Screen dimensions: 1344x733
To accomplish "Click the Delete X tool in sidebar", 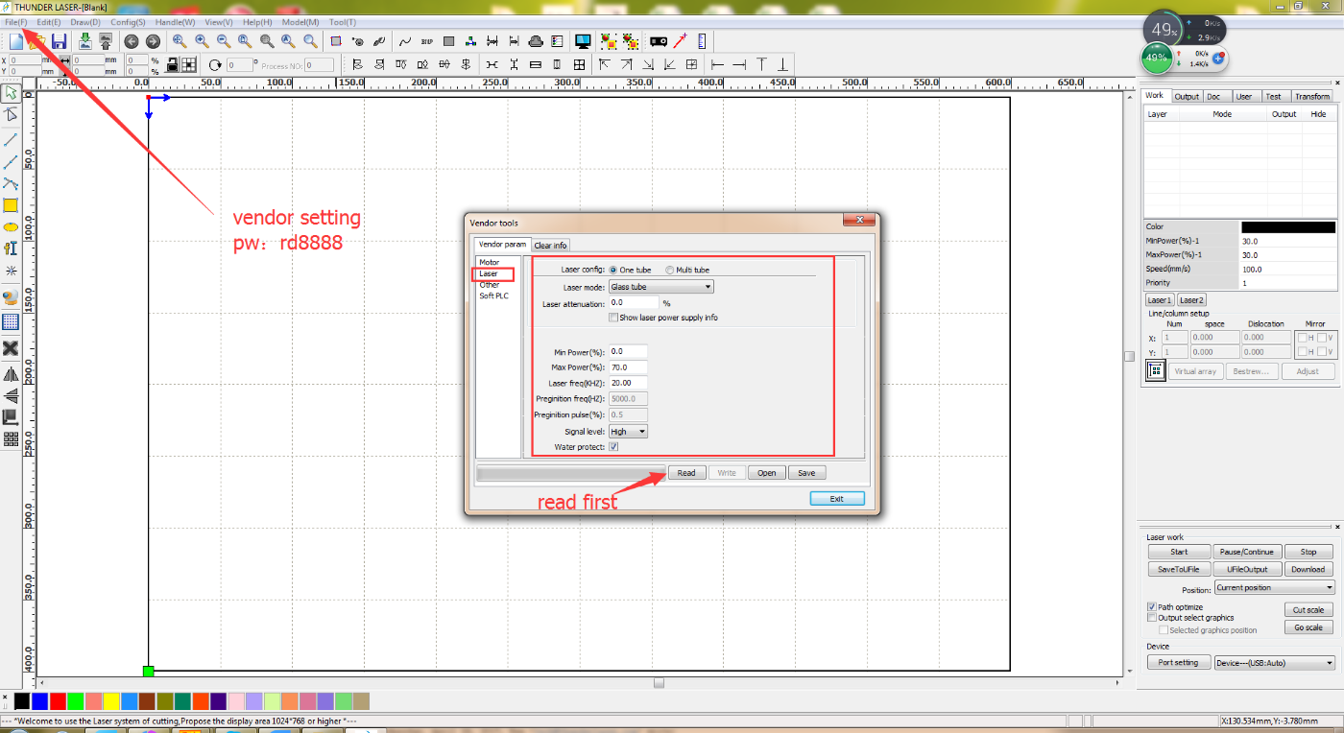I will coord(11,348).
